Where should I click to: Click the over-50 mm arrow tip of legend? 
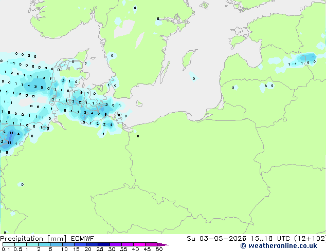tap(163, 244)
